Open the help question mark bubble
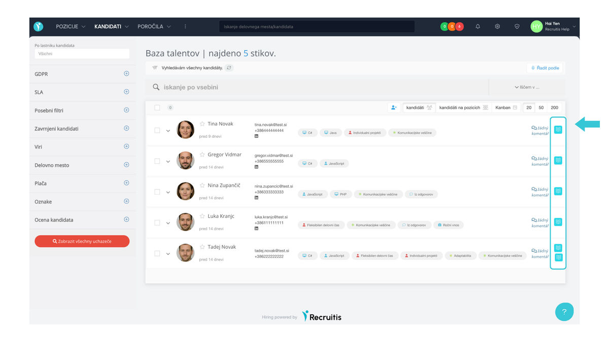609x342 pixels. coord(564,312)
